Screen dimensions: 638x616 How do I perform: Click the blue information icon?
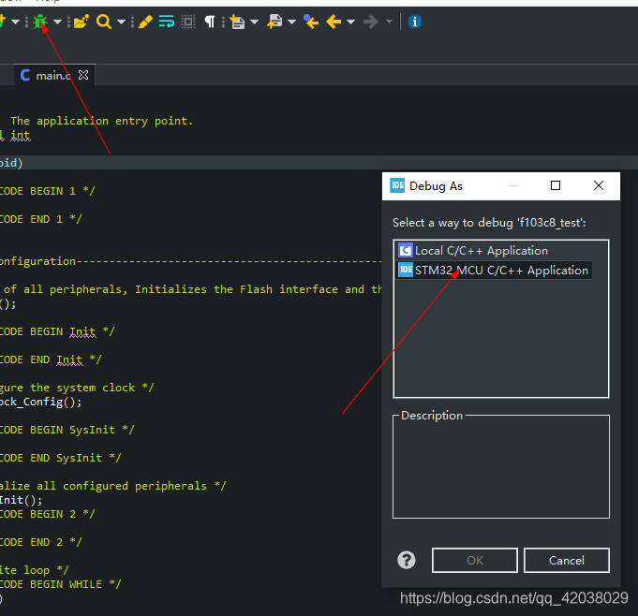pyautogui.click(x=415, y=22)
